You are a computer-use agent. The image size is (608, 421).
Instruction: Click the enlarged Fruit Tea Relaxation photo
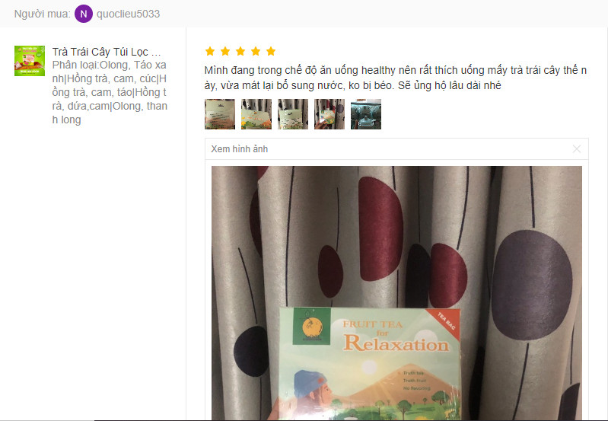tap(396, 293)
